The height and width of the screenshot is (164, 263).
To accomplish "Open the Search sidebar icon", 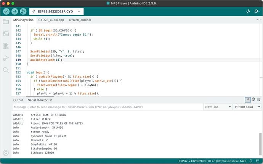I will click(x=6, y=70).
